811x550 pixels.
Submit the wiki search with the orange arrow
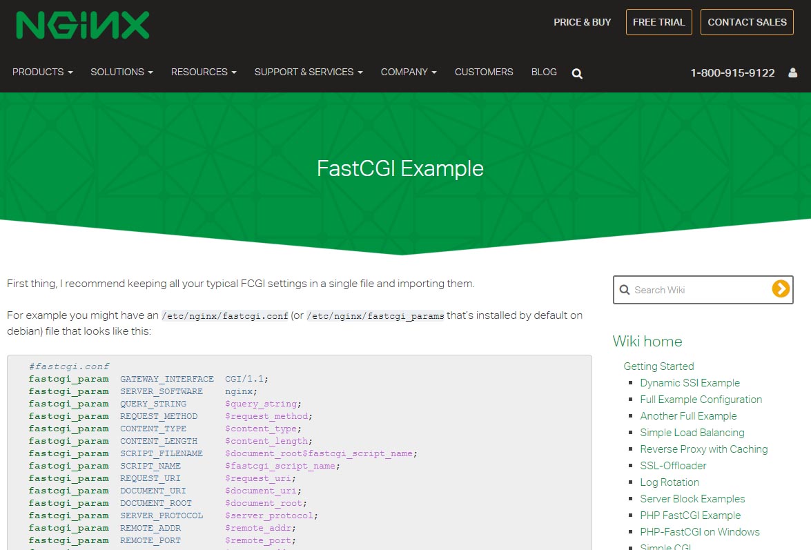[x=781, y=290]
